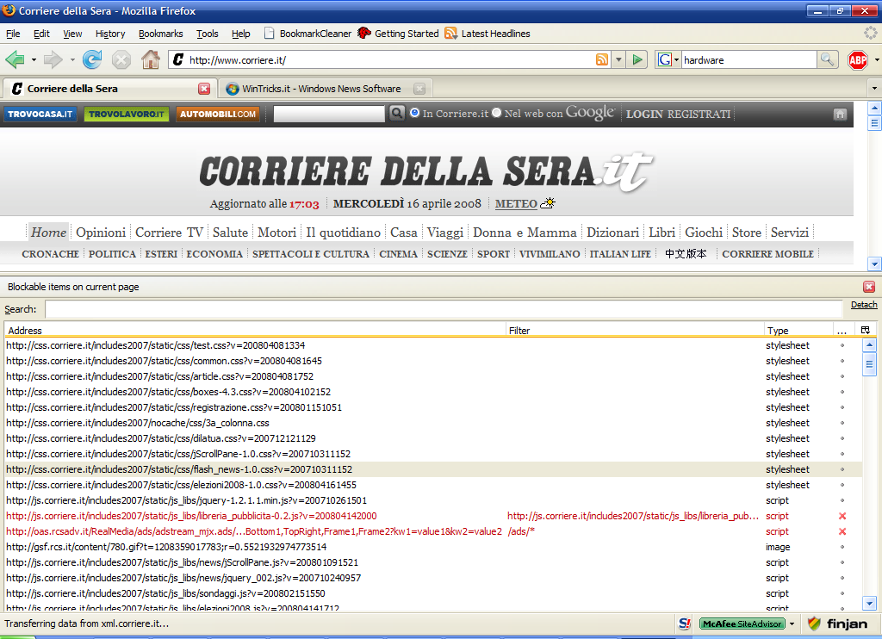Open the SPORT category link
The width and height of the screenshot is (882, 639).
click(x=494, y=254)
